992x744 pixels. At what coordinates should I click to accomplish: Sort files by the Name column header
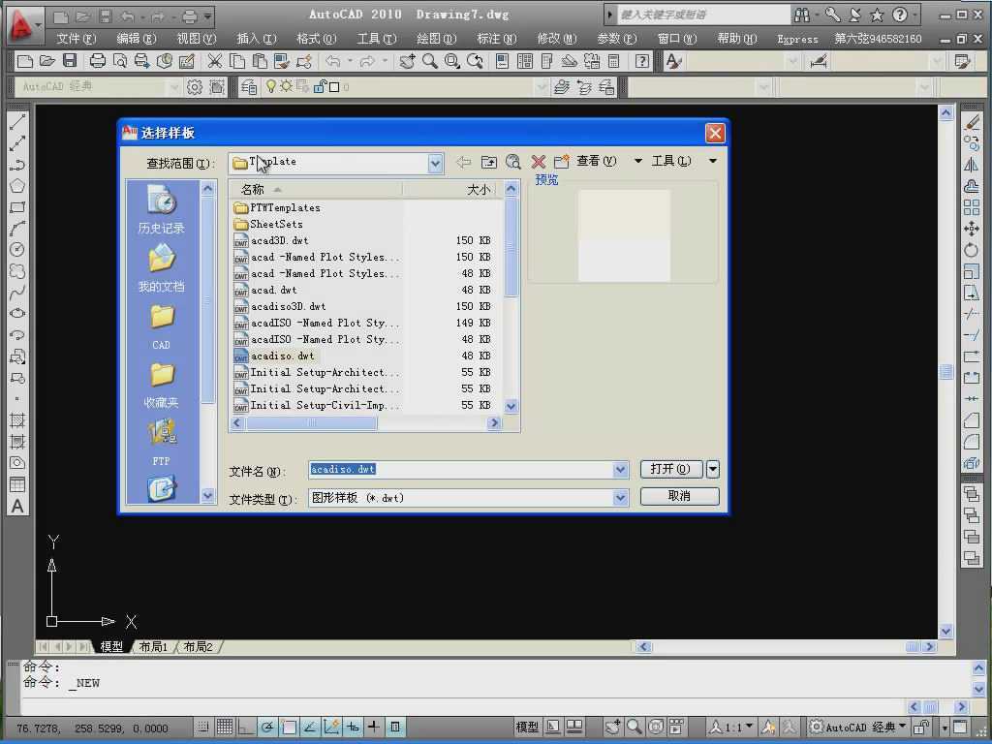tap(317, 189)
